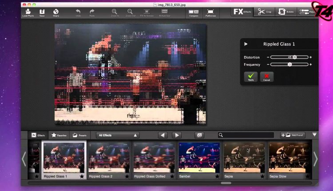333x191 pixels.
Task: Open the Share globe icon
Action: click(56, 13)
